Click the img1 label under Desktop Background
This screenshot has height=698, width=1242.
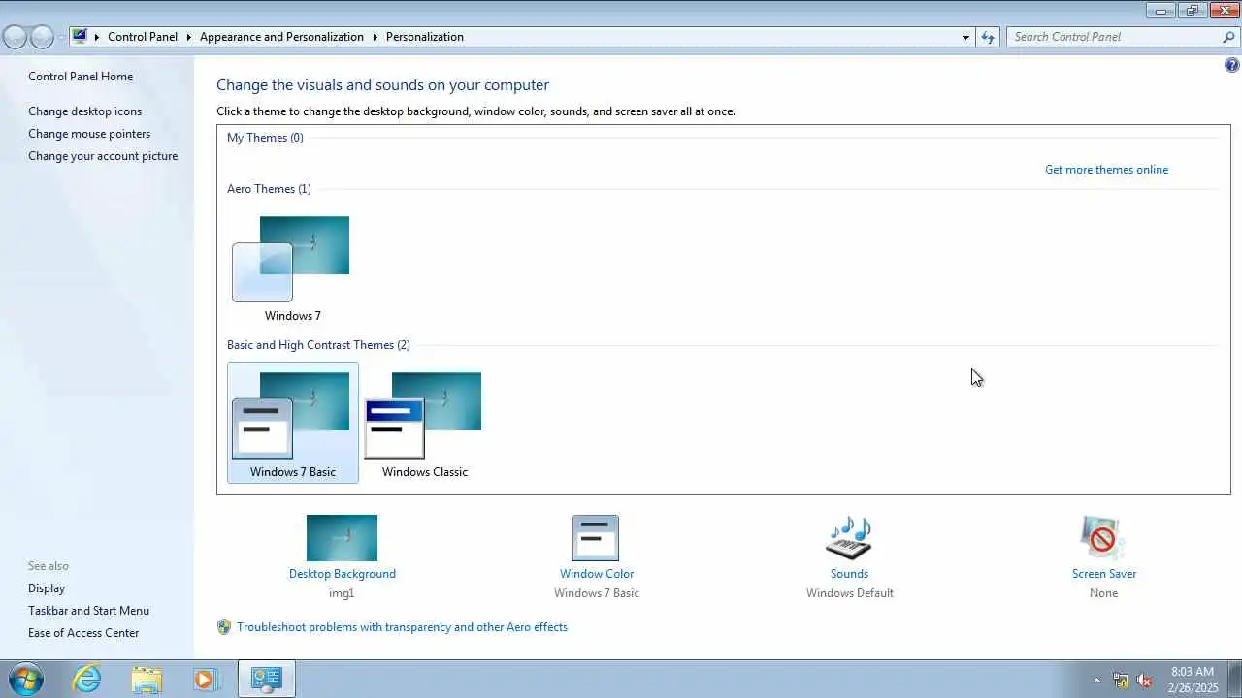pos(342,593)
